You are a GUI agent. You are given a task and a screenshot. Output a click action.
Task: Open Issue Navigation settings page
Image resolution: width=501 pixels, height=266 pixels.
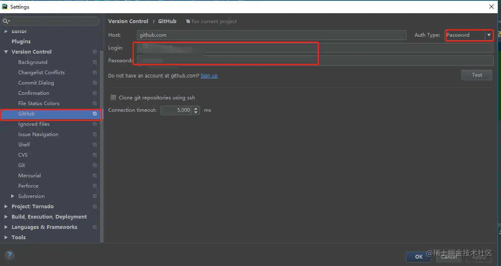(38, 134)
